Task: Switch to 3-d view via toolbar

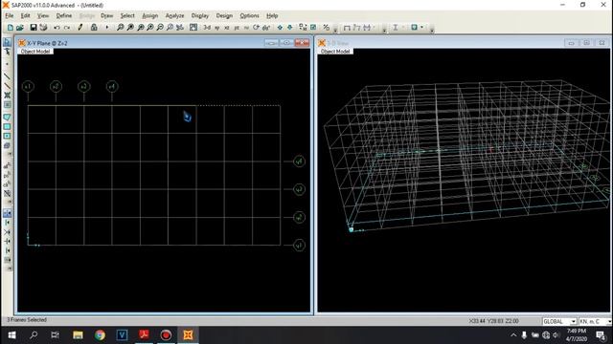Action: [207, 28]
